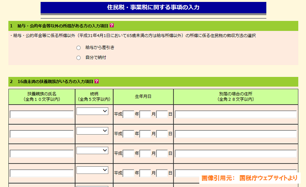Click 平成 era label in first row

coord(118,114)
